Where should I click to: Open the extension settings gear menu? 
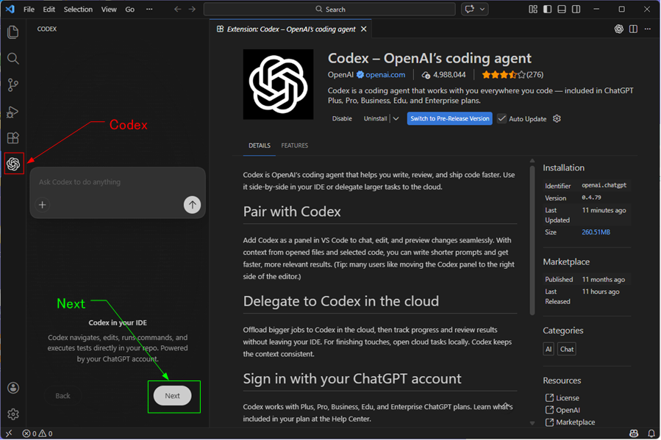pyautogui.click(x=557, y=118)
